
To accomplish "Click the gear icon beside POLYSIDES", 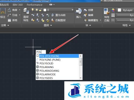I will point(38,78).
